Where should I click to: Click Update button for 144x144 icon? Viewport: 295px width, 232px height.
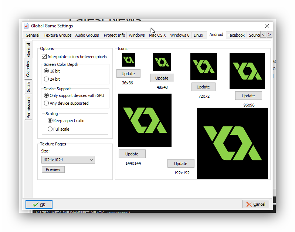(132, 154)
